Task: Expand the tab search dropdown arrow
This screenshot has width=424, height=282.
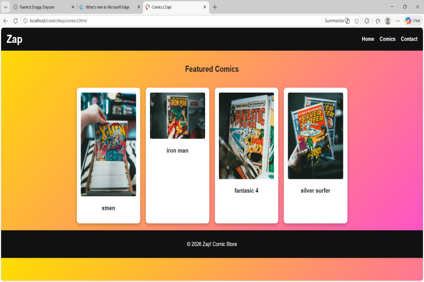Action: coord(5,7)
